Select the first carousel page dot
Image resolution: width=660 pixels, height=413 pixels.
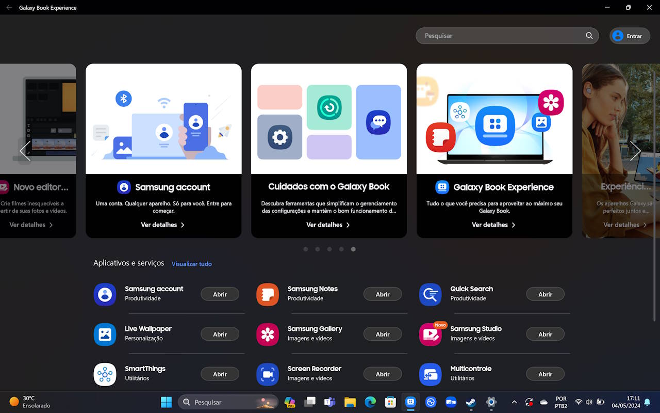point(306,249)
